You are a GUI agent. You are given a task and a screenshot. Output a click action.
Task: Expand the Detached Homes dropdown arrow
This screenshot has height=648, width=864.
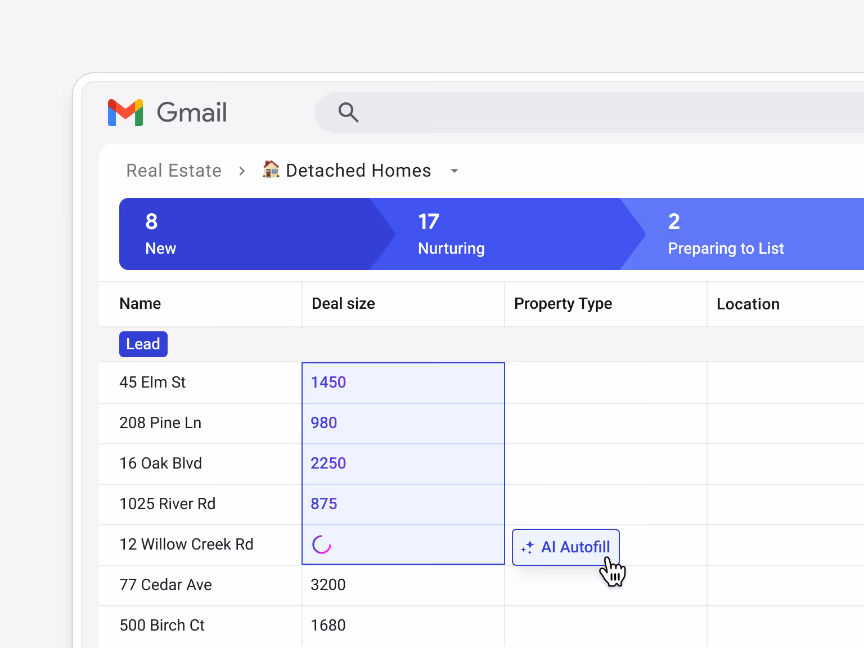(x=454, y=171)
